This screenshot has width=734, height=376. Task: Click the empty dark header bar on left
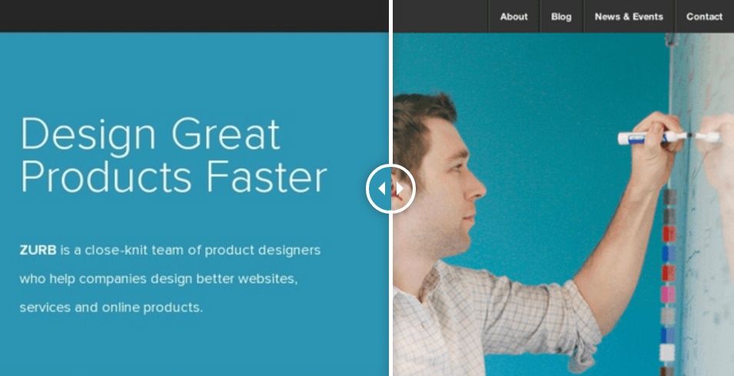click(x=194, y=16)
